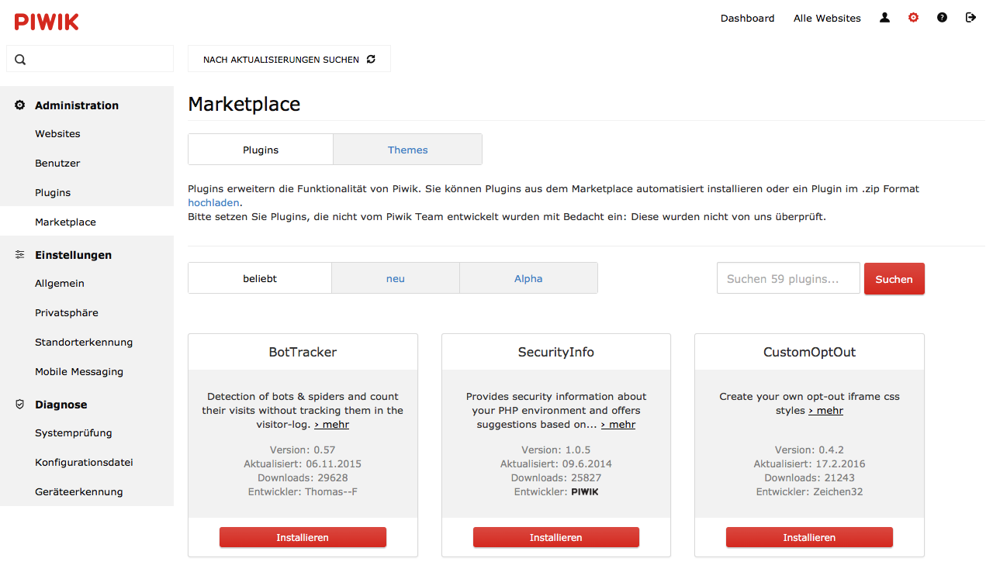
Task: Open Systemprüfung under Diagnose
Action: click(x=74, y=433)
